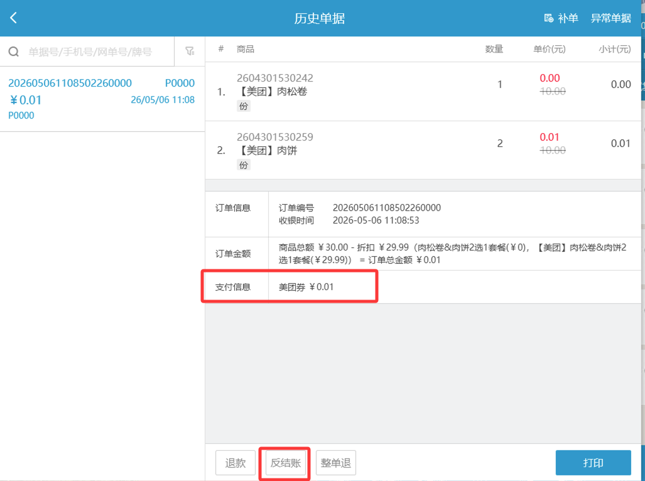Click the blue 打印 button

point(593,463)
